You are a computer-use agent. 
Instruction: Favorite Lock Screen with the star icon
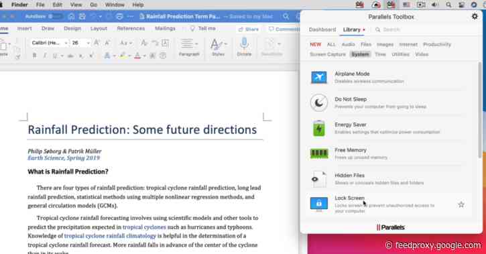pos(461,204)
